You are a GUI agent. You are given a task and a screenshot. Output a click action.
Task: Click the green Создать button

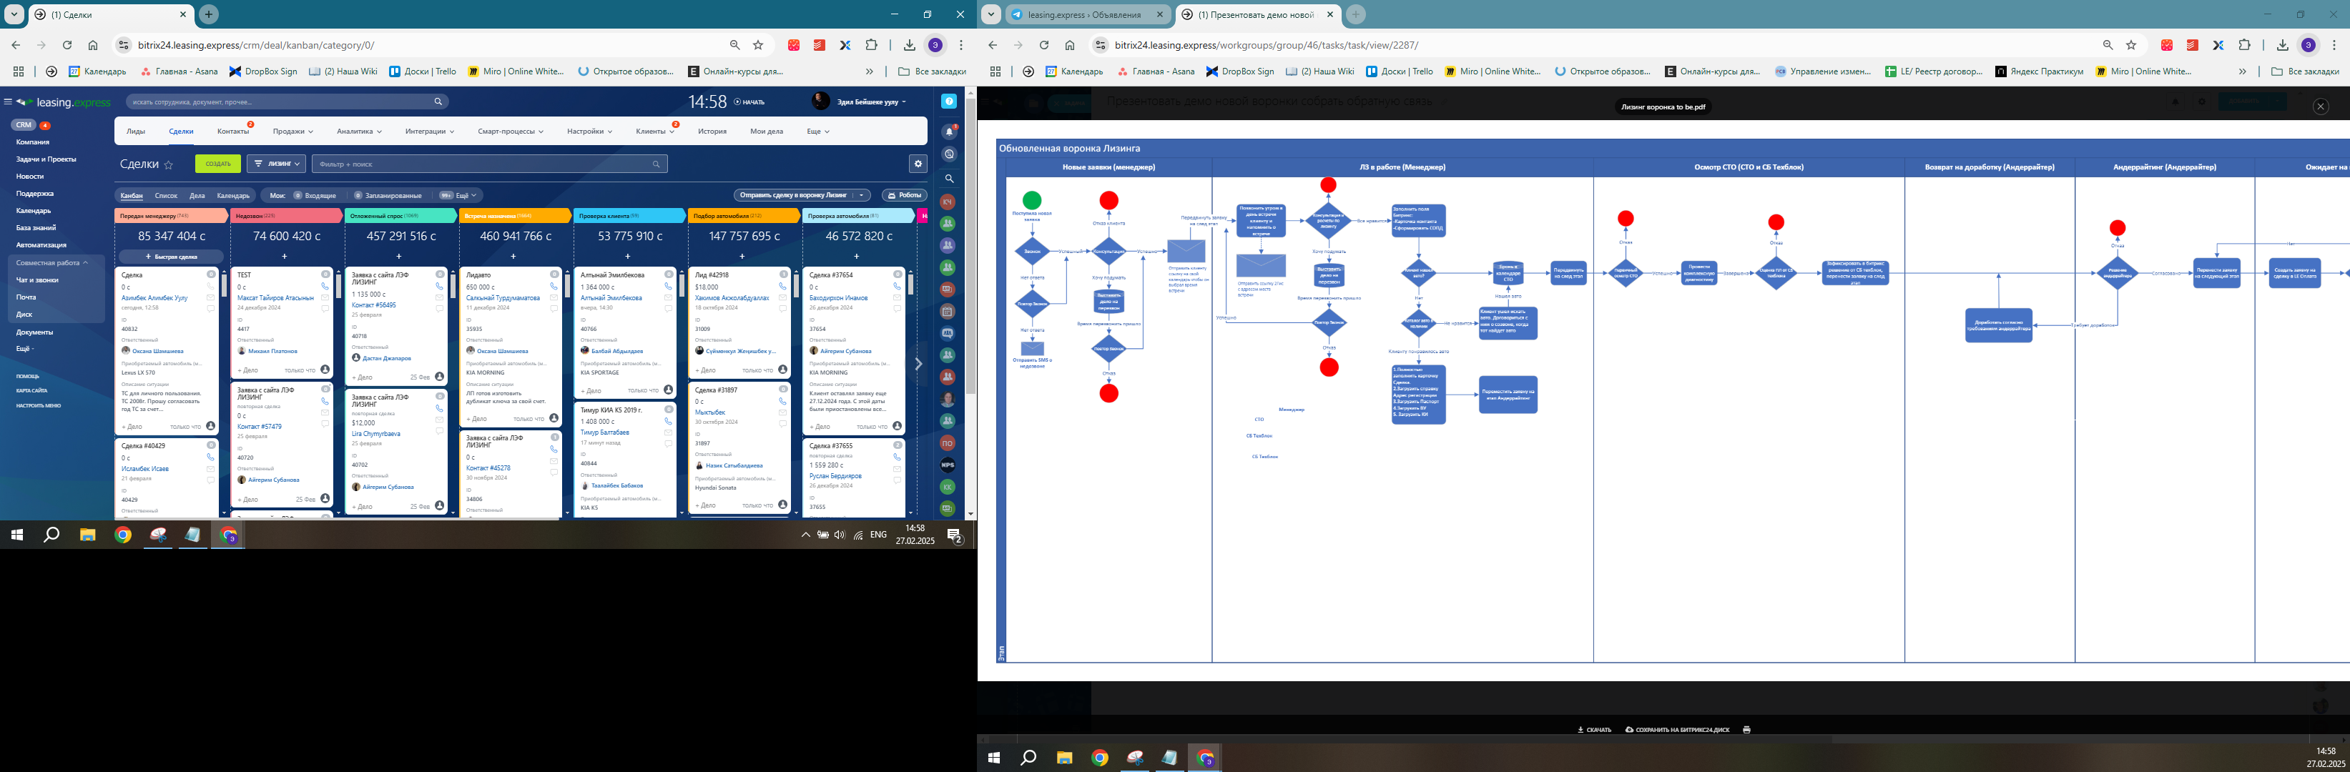[x=218, y=164]
